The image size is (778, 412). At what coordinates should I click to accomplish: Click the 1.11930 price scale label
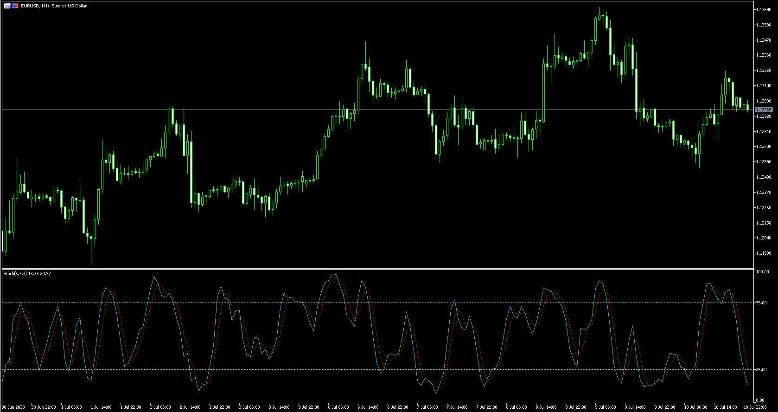point(764,253)
